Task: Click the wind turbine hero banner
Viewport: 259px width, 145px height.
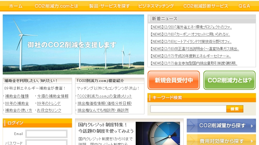Action: point(73,44)
